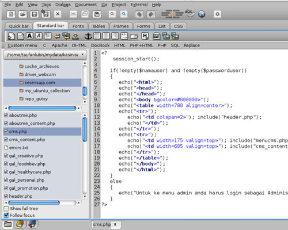Open the file browser panel at bottom left

(x=7, y=224)
